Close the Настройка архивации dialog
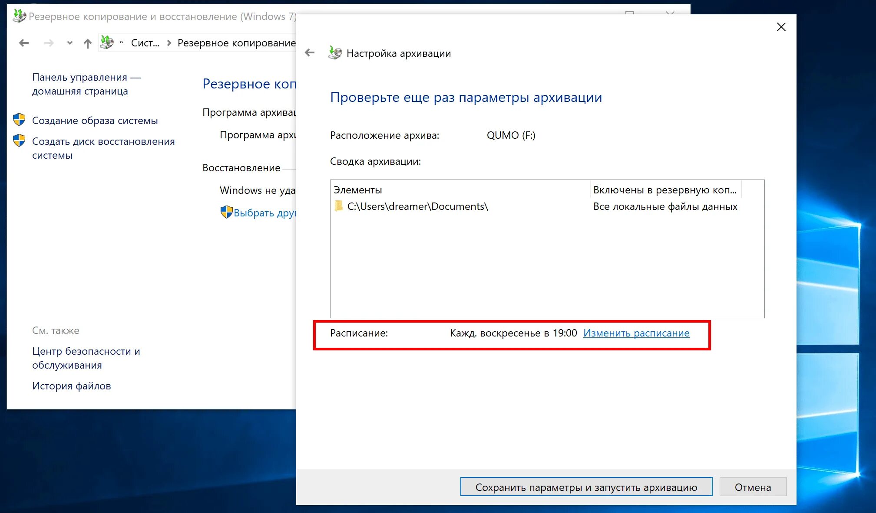This screenshot has width=876, height=513. coord(781,27)
